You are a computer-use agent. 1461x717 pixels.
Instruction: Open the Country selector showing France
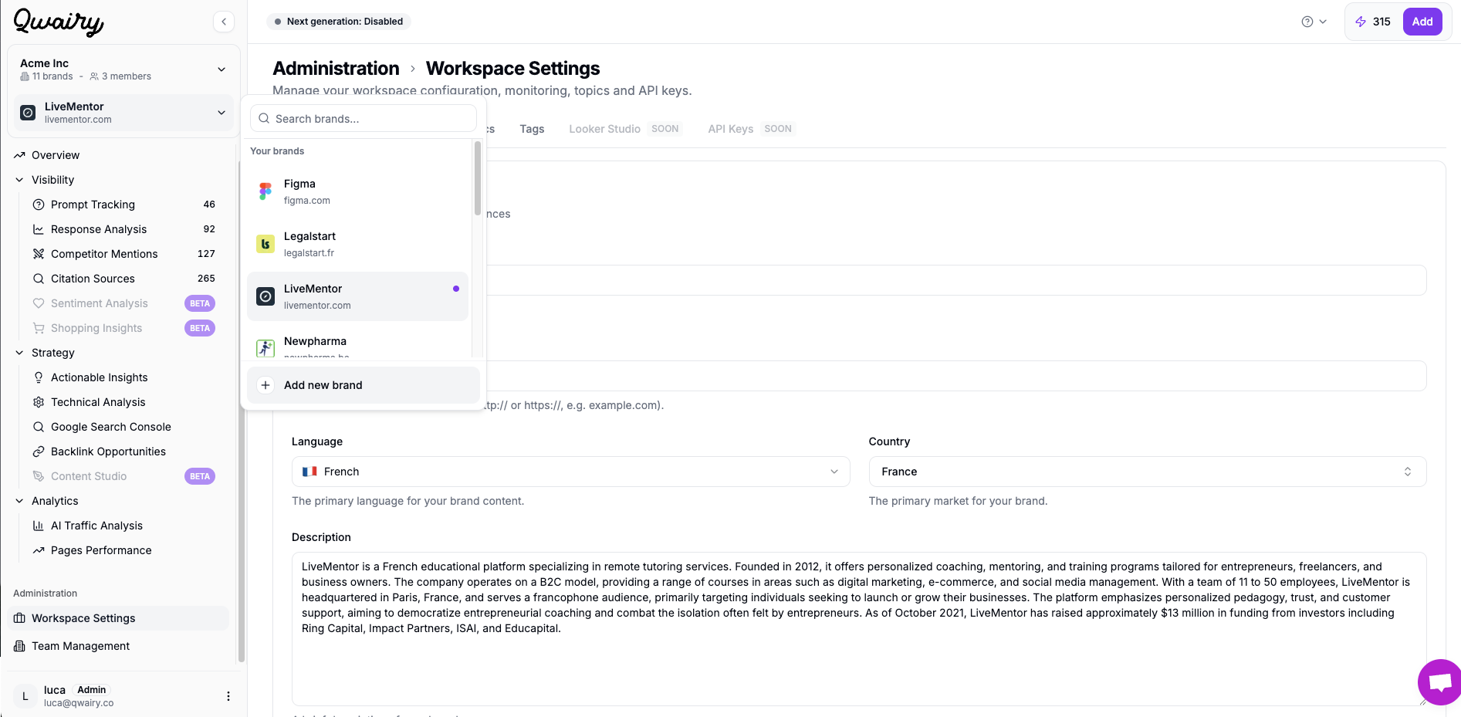(1148, 472)
